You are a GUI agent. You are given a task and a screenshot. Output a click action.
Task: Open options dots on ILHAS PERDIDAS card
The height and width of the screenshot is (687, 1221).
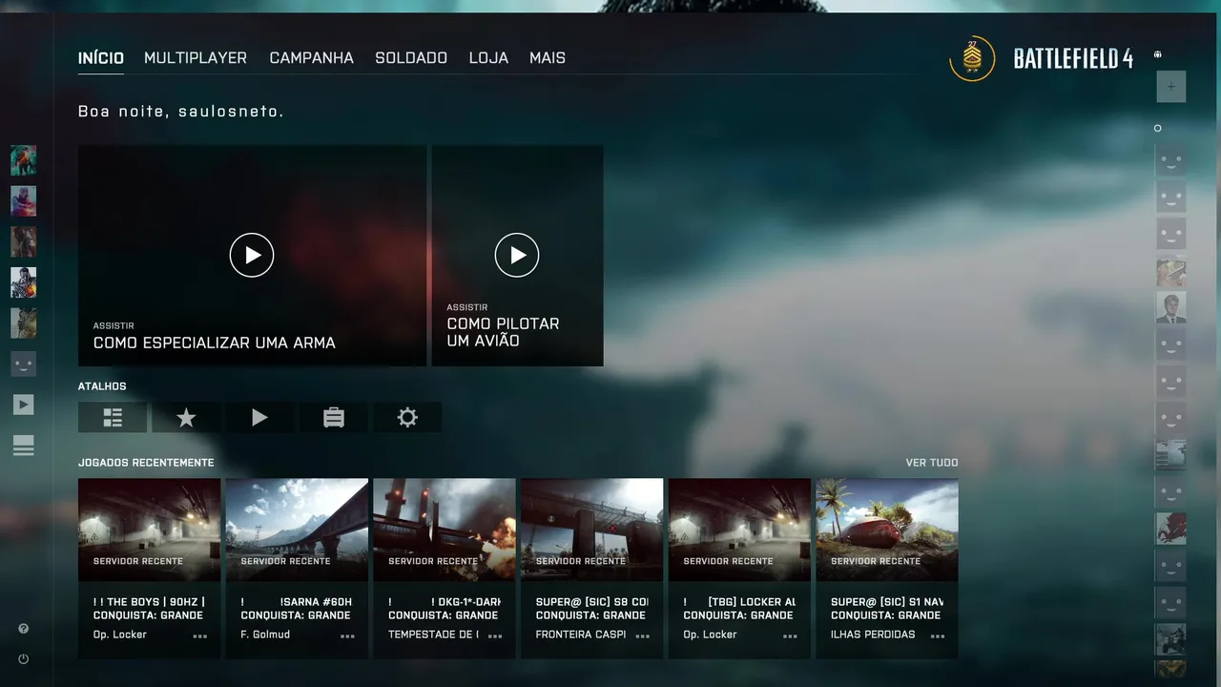(x=938, y=636)
